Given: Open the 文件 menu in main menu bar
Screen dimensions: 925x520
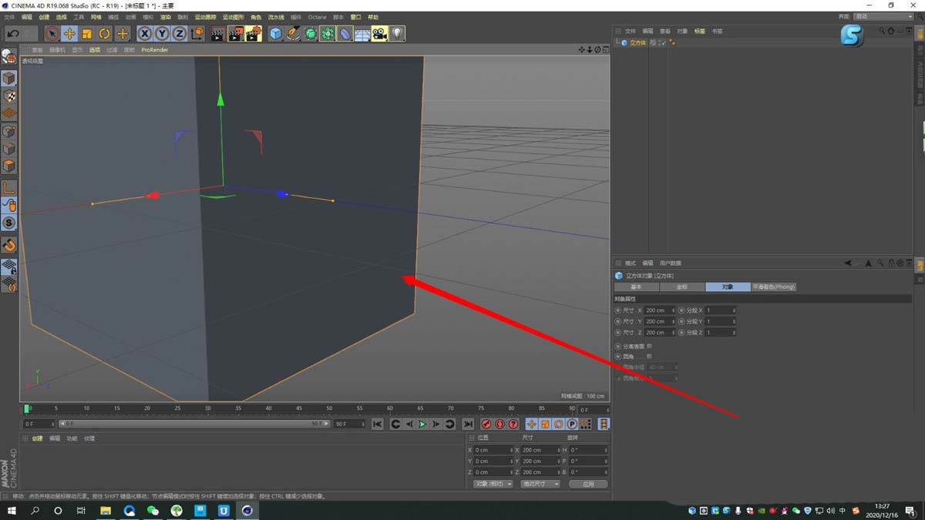Looking at the screenshot, I should coord(9,17).
